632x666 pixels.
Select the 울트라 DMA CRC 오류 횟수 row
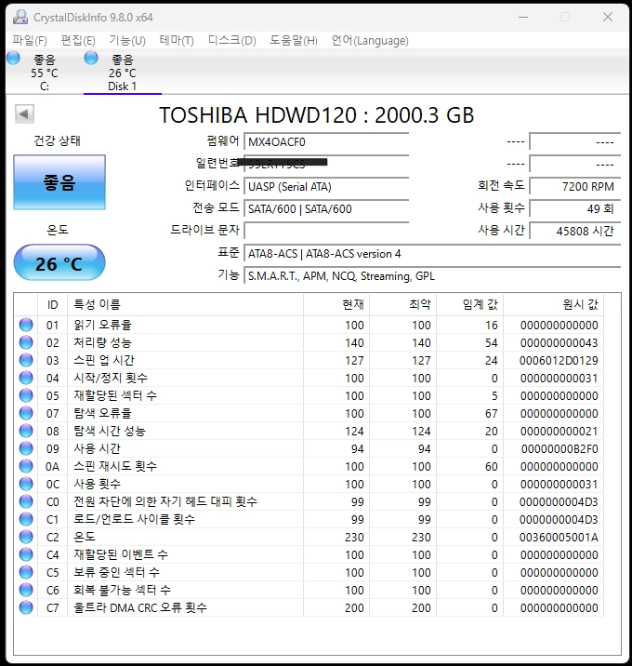[x=309, y=607]
